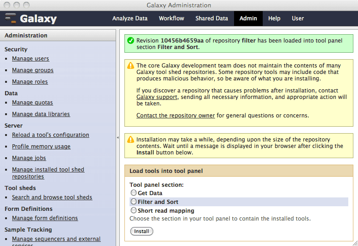Viewport: 358px width, 246px height.
Task: Open the Analyze Data tab
Action: click(130, 18)
